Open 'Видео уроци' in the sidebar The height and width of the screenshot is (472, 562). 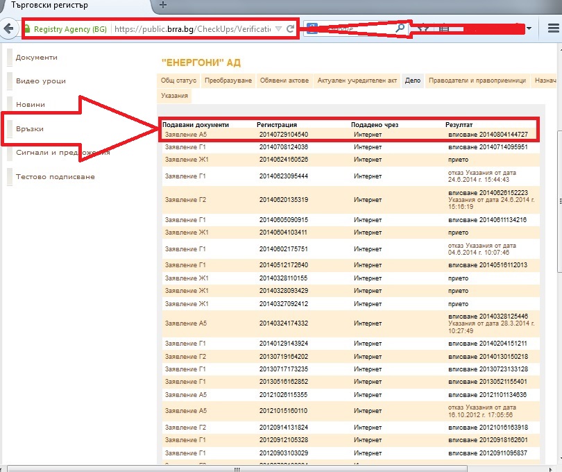point(41,81)
